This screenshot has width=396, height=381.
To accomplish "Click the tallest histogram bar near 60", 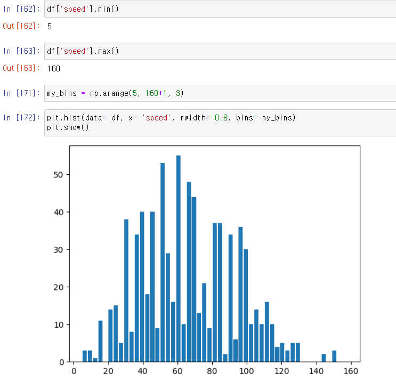I will (x=179, y=258).
